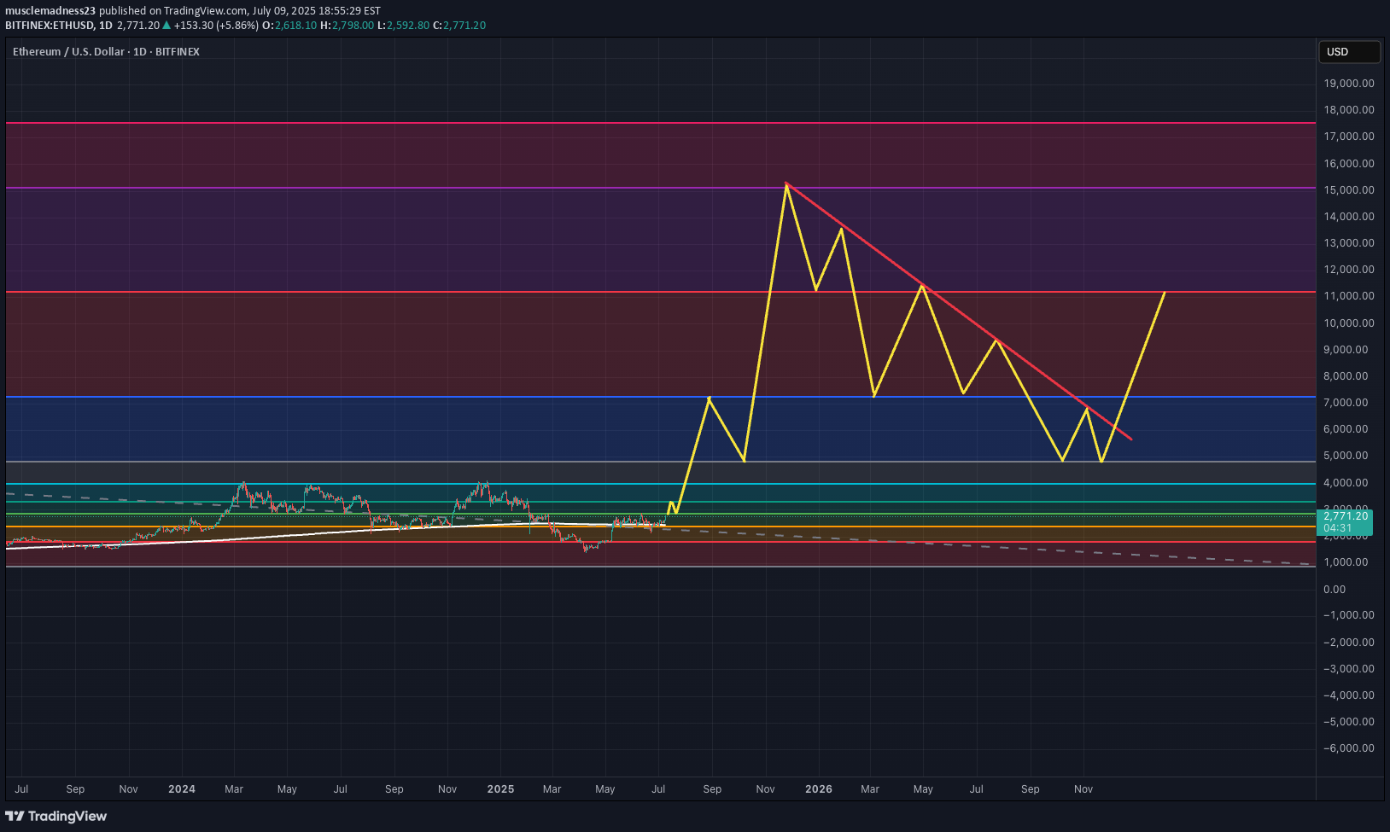Click the 15,000.00 price axis label
Screen dimensions: 1390x832
click(x=1349, y=190)
